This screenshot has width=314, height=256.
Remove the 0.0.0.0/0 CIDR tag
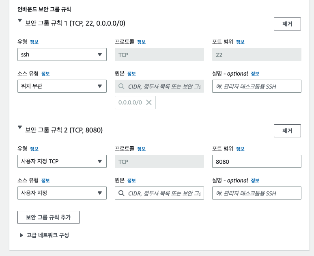click(x=149, y=102)
